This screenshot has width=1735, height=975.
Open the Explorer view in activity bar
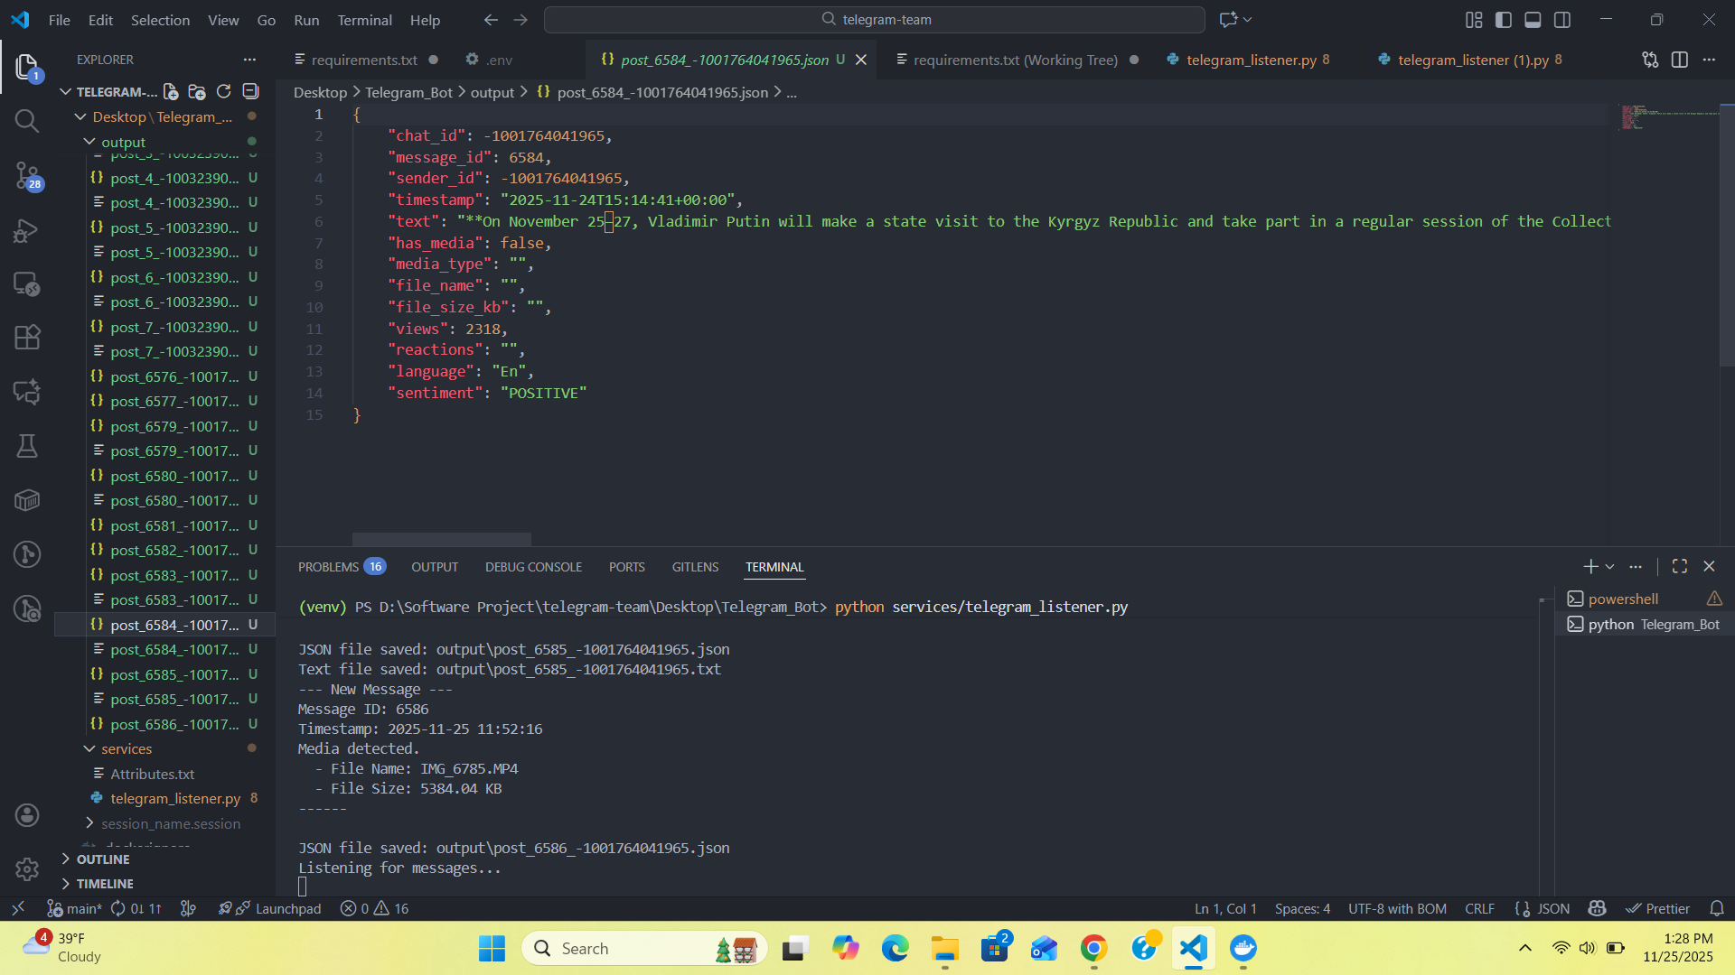(x=27, y=67)
